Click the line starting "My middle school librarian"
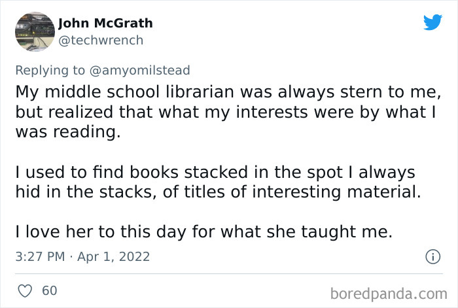This screenshot has width=458, height=308. click(x=220, y=92)
